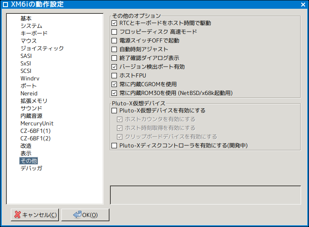Select 基本 in the settings list
The image size is (309, 227).
26,18
